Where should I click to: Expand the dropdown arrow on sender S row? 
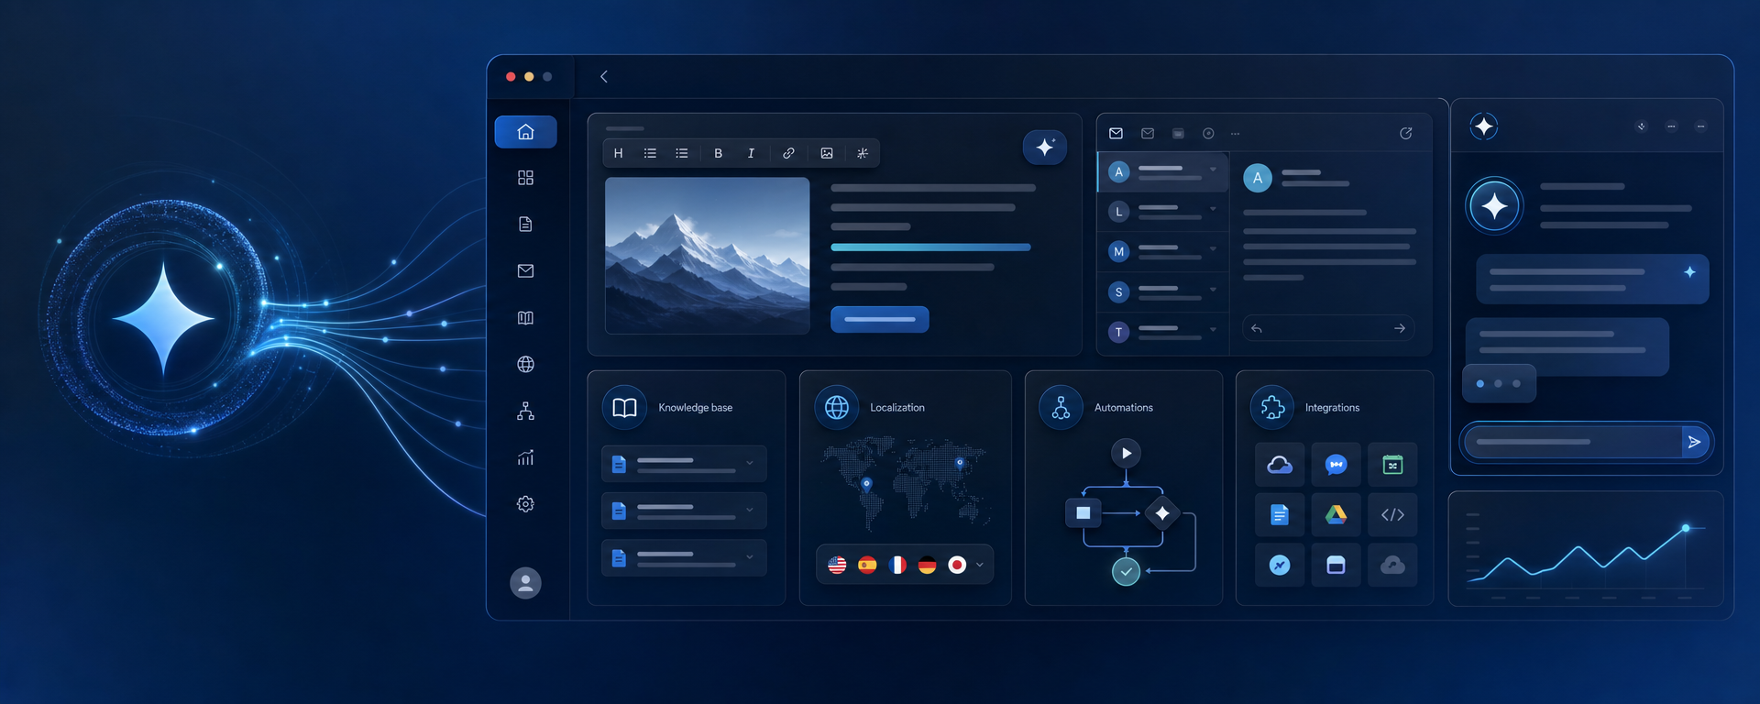1213,290
